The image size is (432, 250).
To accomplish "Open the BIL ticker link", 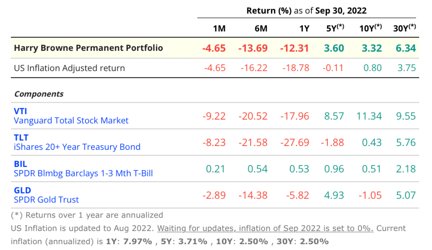I will [20, 164].
